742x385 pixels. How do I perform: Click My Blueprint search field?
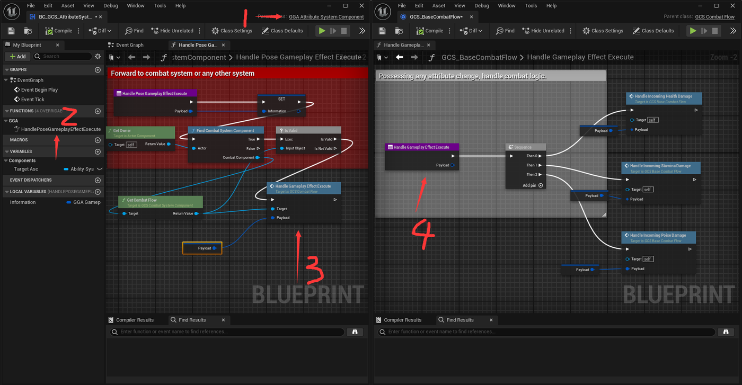(x=63, y=56)
